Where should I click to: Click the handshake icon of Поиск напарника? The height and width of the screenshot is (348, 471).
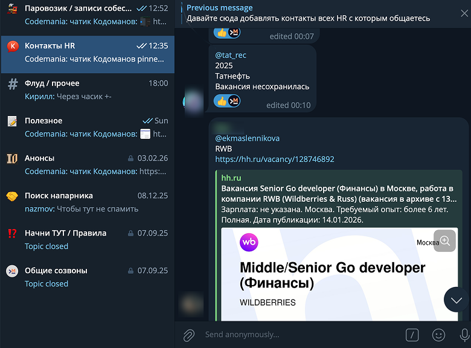point(12,196)
